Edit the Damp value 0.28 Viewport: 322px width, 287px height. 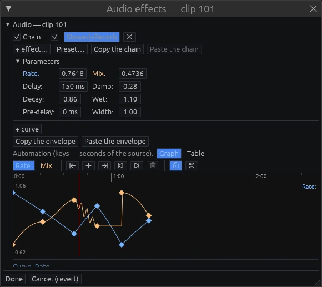130,86
